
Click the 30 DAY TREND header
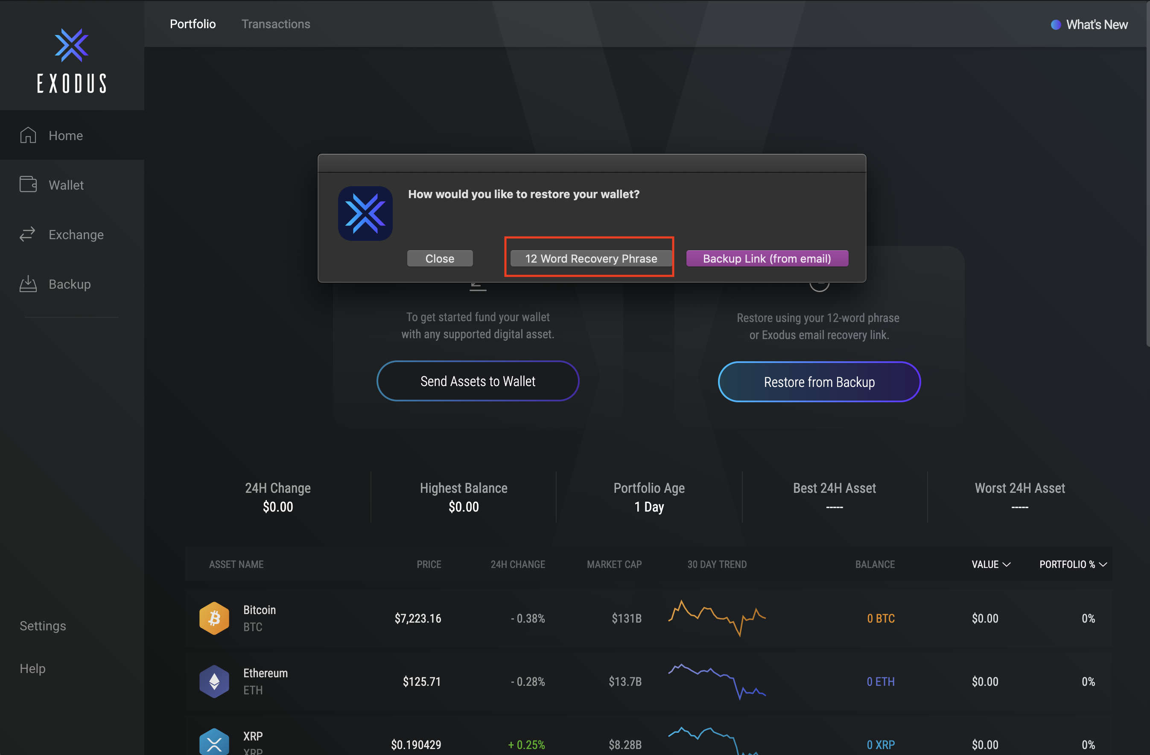(717, 564)
